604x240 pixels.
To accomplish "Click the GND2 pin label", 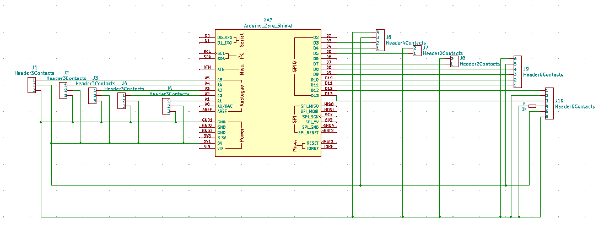I will click(207, 126).
